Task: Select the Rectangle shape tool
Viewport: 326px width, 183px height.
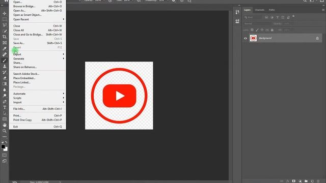Action: [x=5, y=119]
